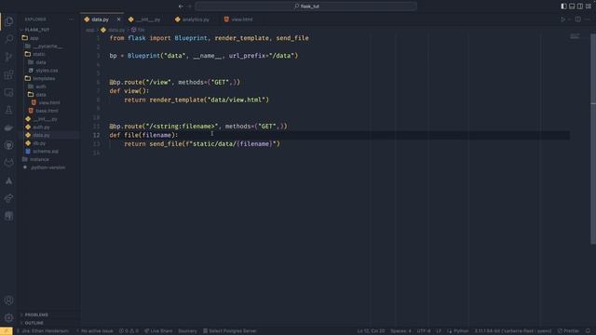Open the Search view in activity bar
Viewport: 596px width, 335px height.
click(8, 39)
